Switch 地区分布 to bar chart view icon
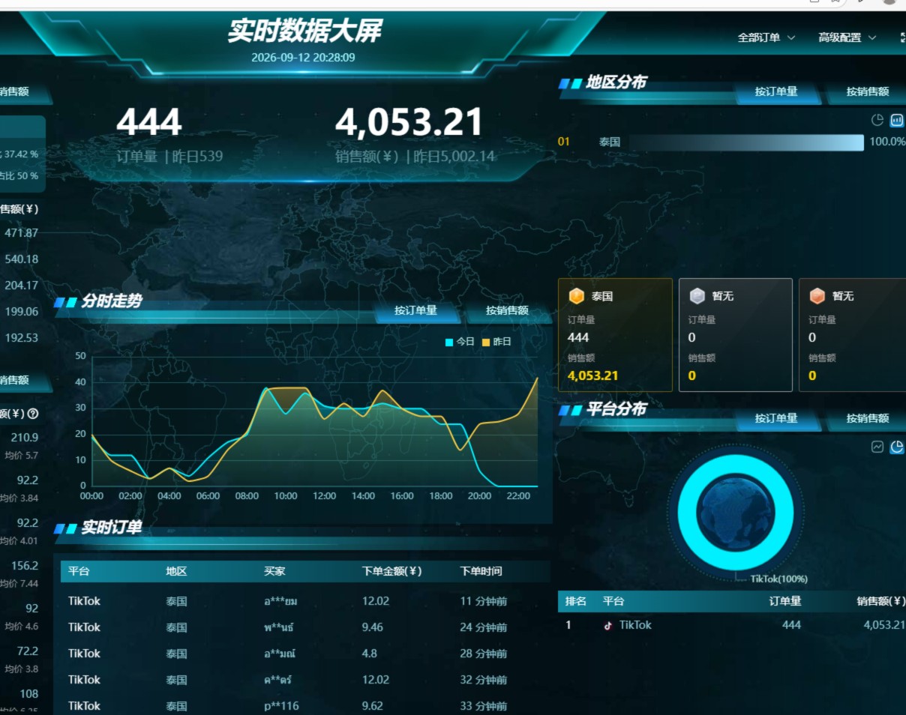 (x=896, y=120)
